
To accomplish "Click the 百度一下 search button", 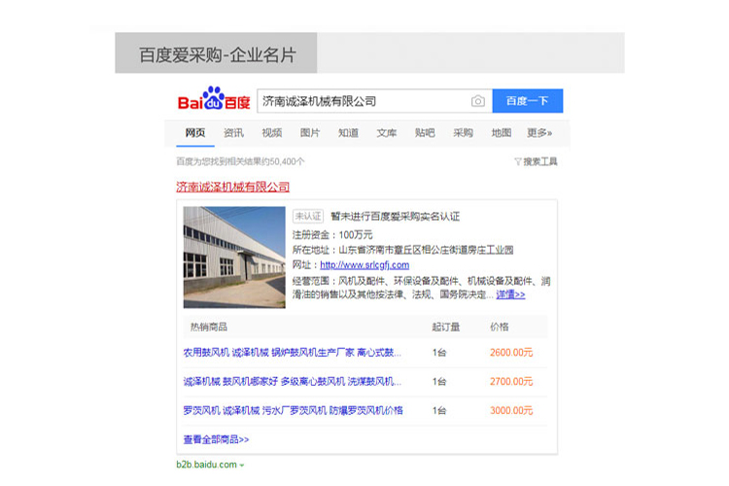I will (x=527, y=101).
